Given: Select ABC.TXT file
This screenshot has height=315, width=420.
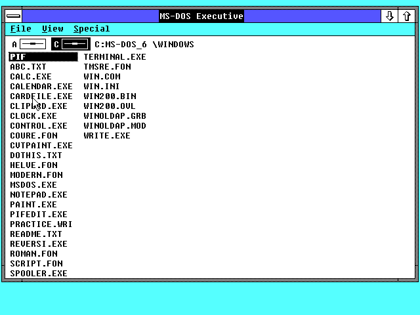Looking at the screenshot, I should click(x=28, y=67).
